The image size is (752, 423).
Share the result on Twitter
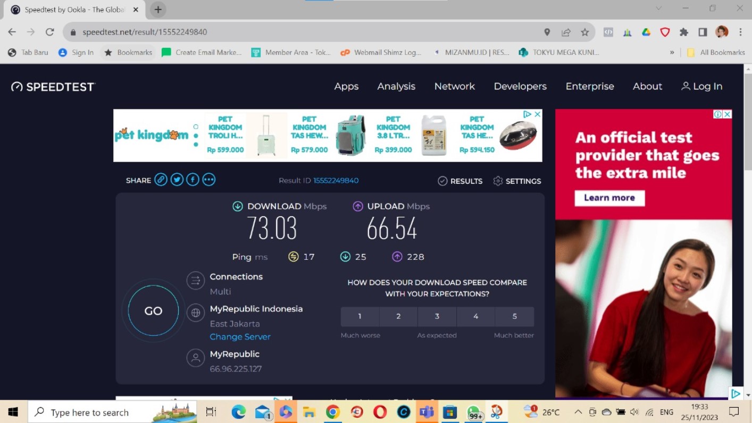click(177, 180)
